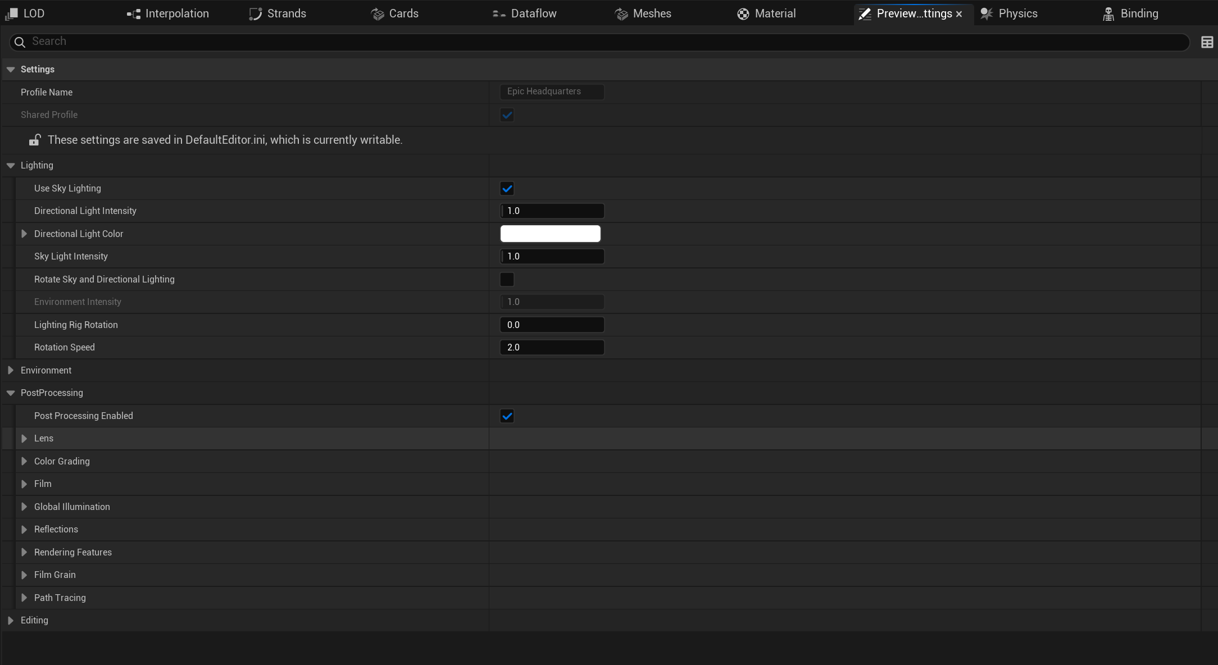The image size is (1218, 665).
Task: Expand Global Illumination settings
Action: (24, 507)
